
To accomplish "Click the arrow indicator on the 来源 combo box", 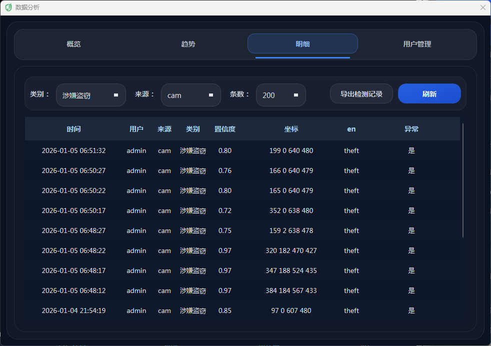I will pos(210,95).
